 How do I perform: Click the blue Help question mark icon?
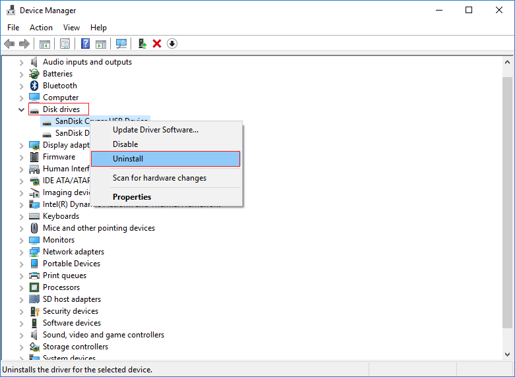coord(86,43)
